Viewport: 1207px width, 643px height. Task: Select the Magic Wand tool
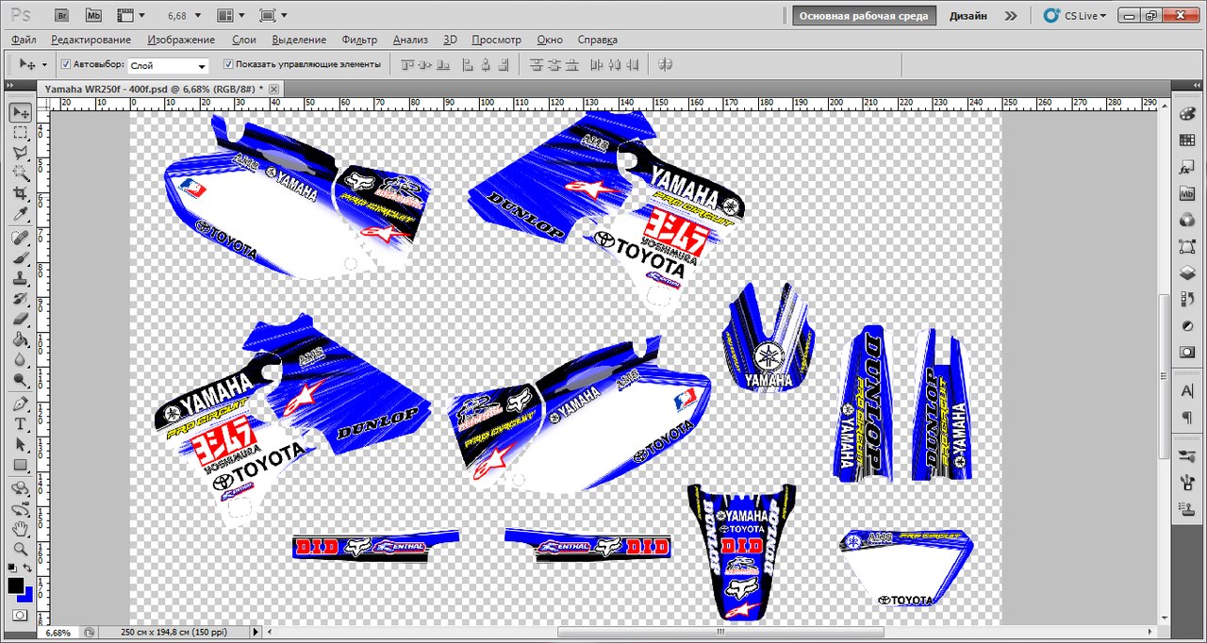[20, 173]
